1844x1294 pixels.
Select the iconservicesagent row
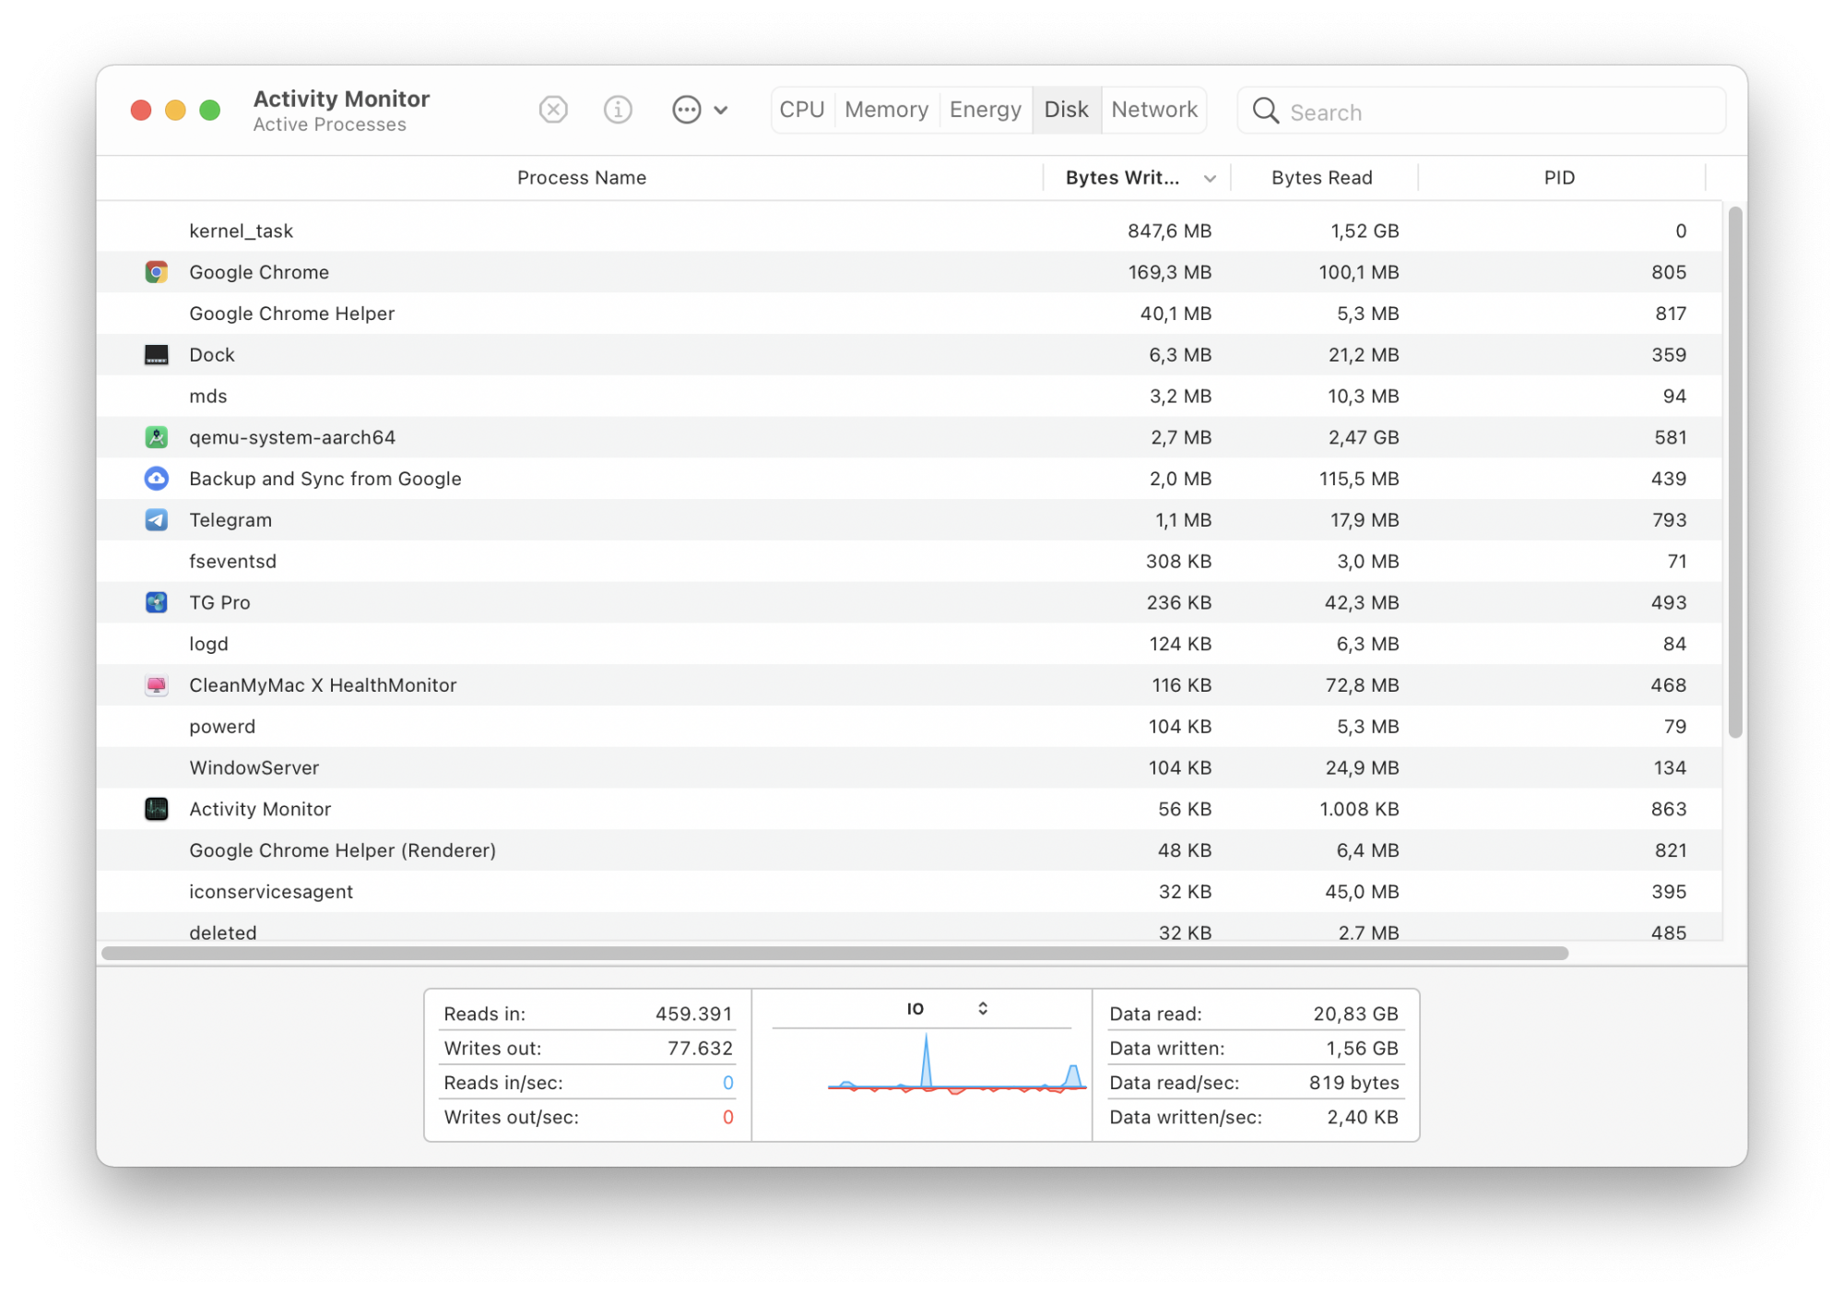pos(909,891)
